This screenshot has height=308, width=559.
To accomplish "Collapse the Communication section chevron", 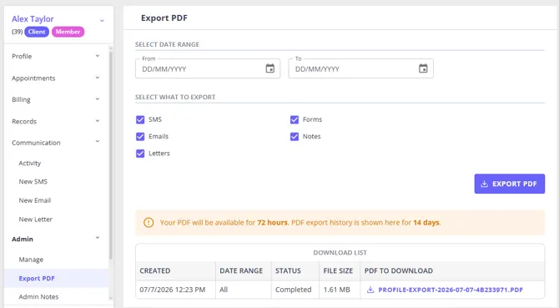I will pos(98,142).
